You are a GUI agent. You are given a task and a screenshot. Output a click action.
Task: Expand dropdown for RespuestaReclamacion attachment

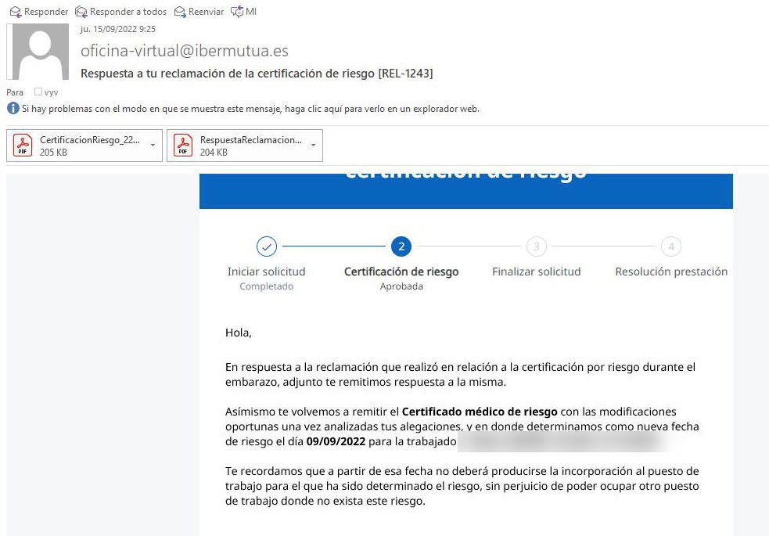[x=313, y=146]
